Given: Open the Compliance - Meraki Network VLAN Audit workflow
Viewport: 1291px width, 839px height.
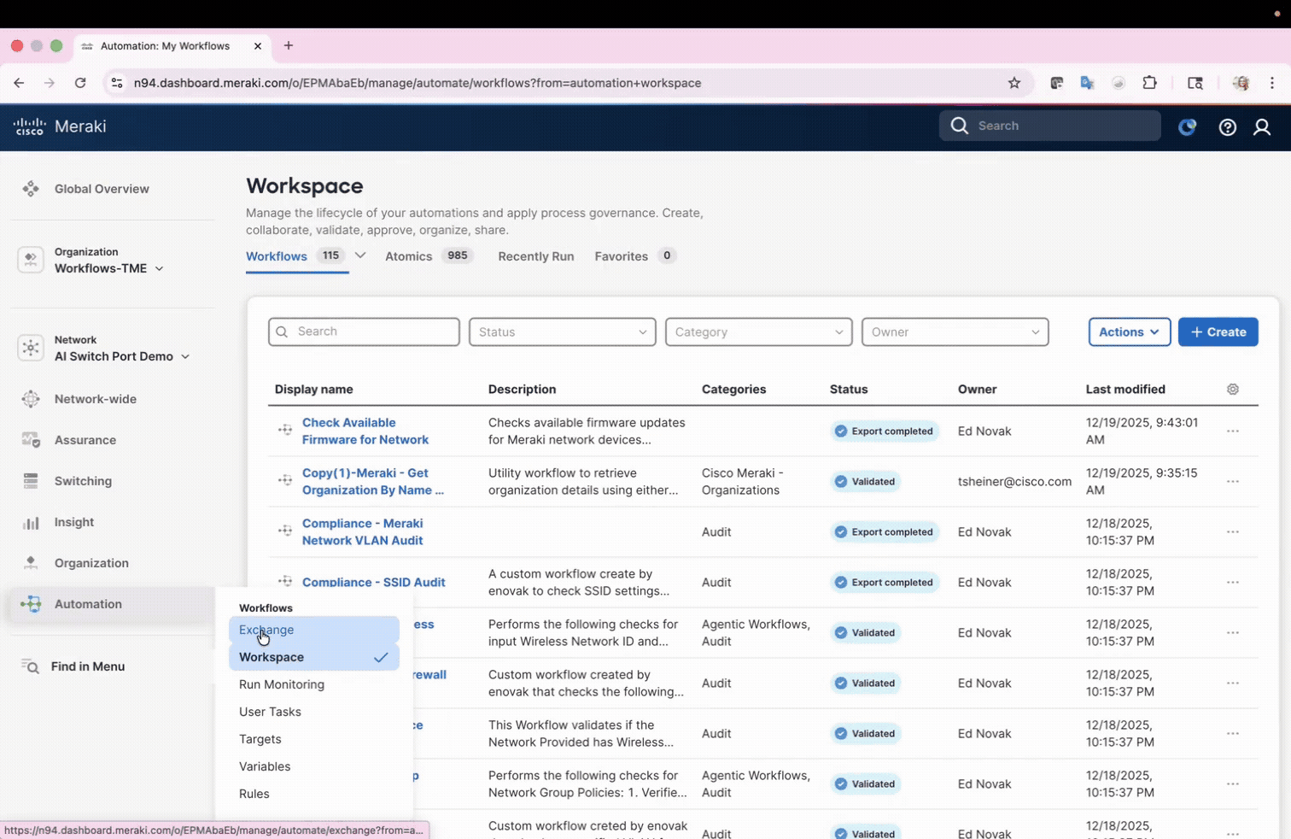Looking at the screenshot, I should (362, 531).
